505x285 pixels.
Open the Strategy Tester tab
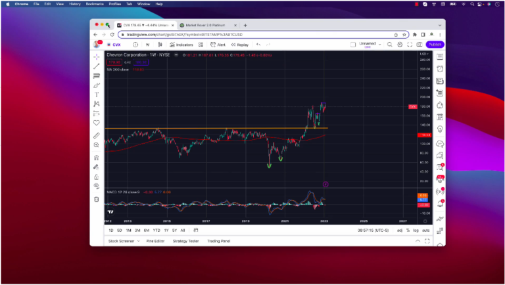[185, 241]
